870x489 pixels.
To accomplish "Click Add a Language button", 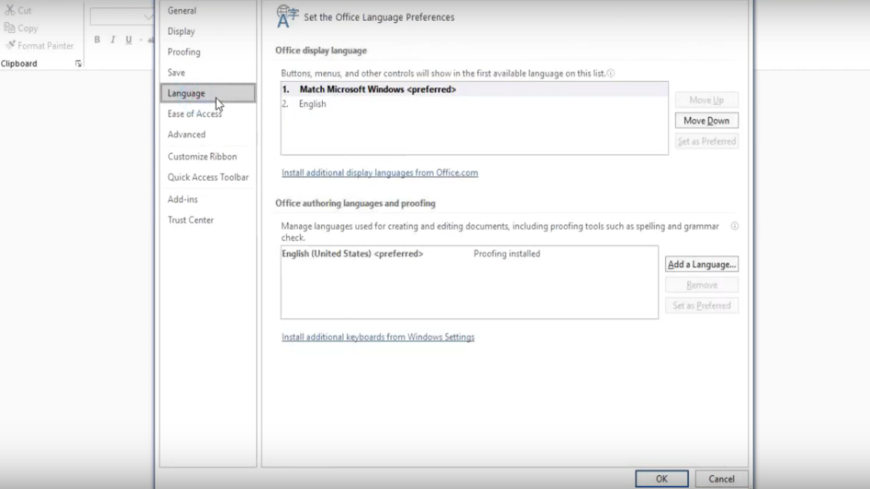I will (x=702, y=264).
